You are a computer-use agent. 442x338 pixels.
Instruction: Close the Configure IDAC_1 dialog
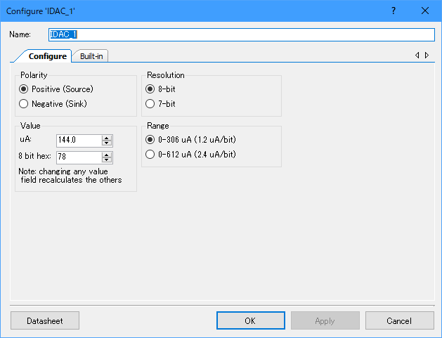coord(424,11)
